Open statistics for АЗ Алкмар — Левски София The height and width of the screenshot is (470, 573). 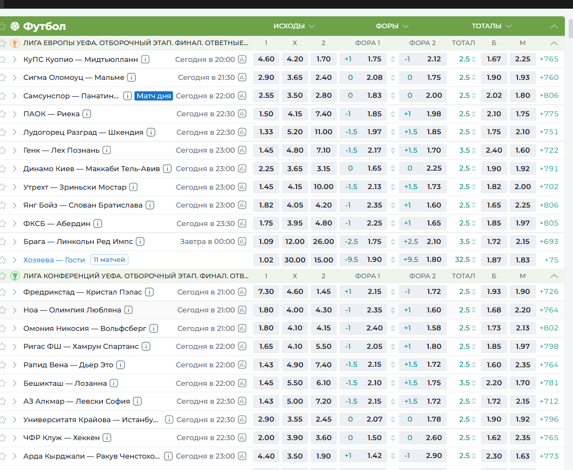click(x=242, y=402)
